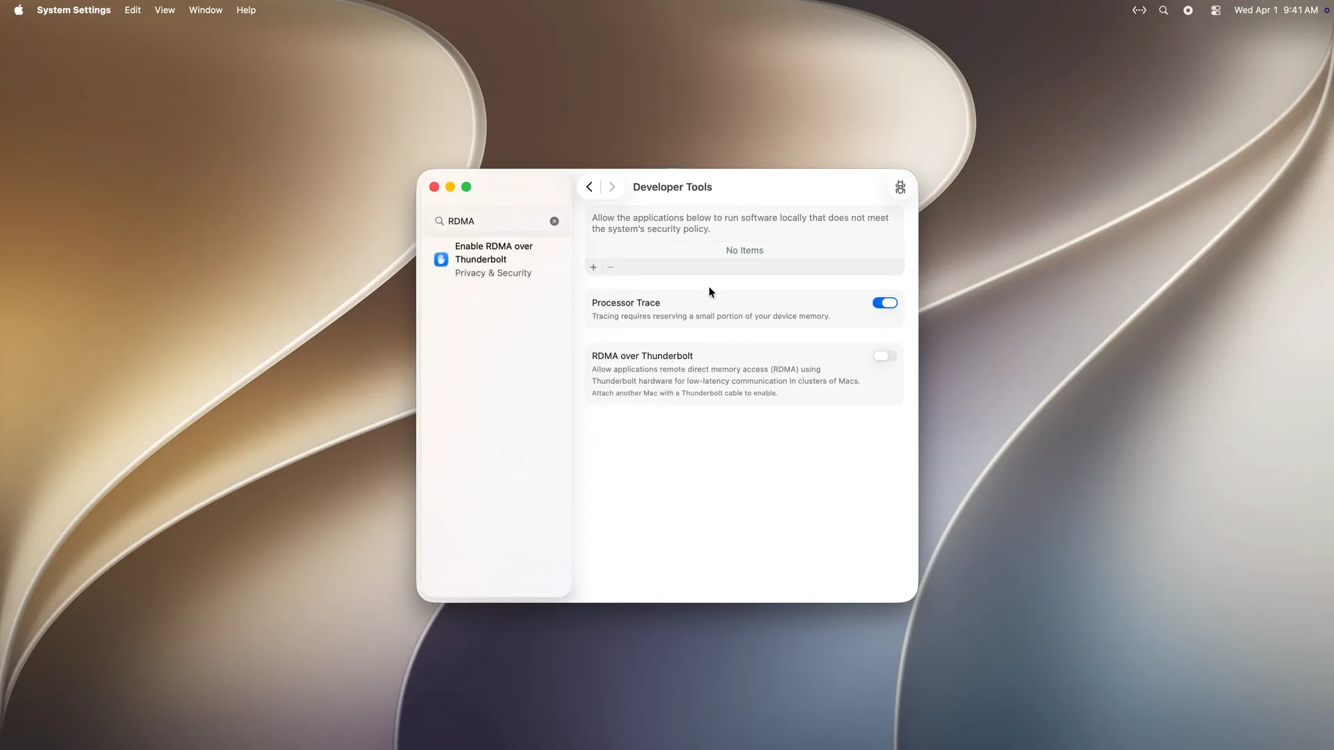
Task: Click the Tracing requires reserving memory description
Action: pos(711,316)
